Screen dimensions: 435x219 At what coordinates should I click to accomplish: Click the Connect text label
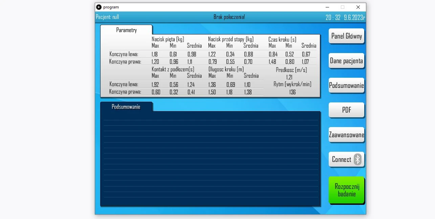[341, 160]
